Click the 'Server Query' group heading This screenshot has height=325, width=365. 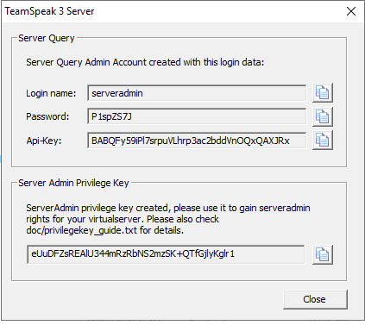click(47, 38)
